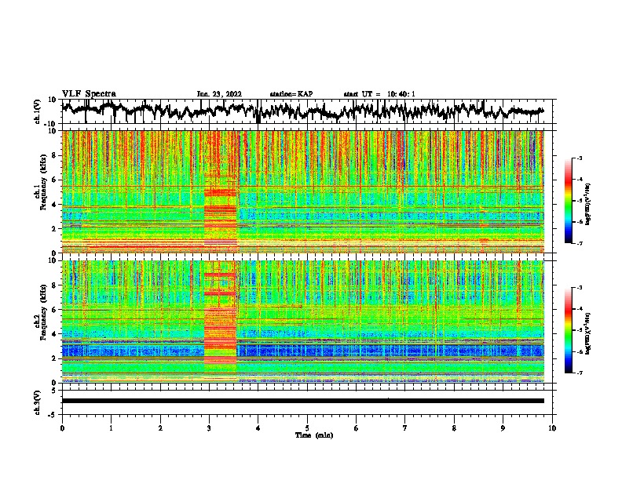622x480 pixels.
Task: Click the ch.1 voltage waveform trace
Action: tap(302, 111)
